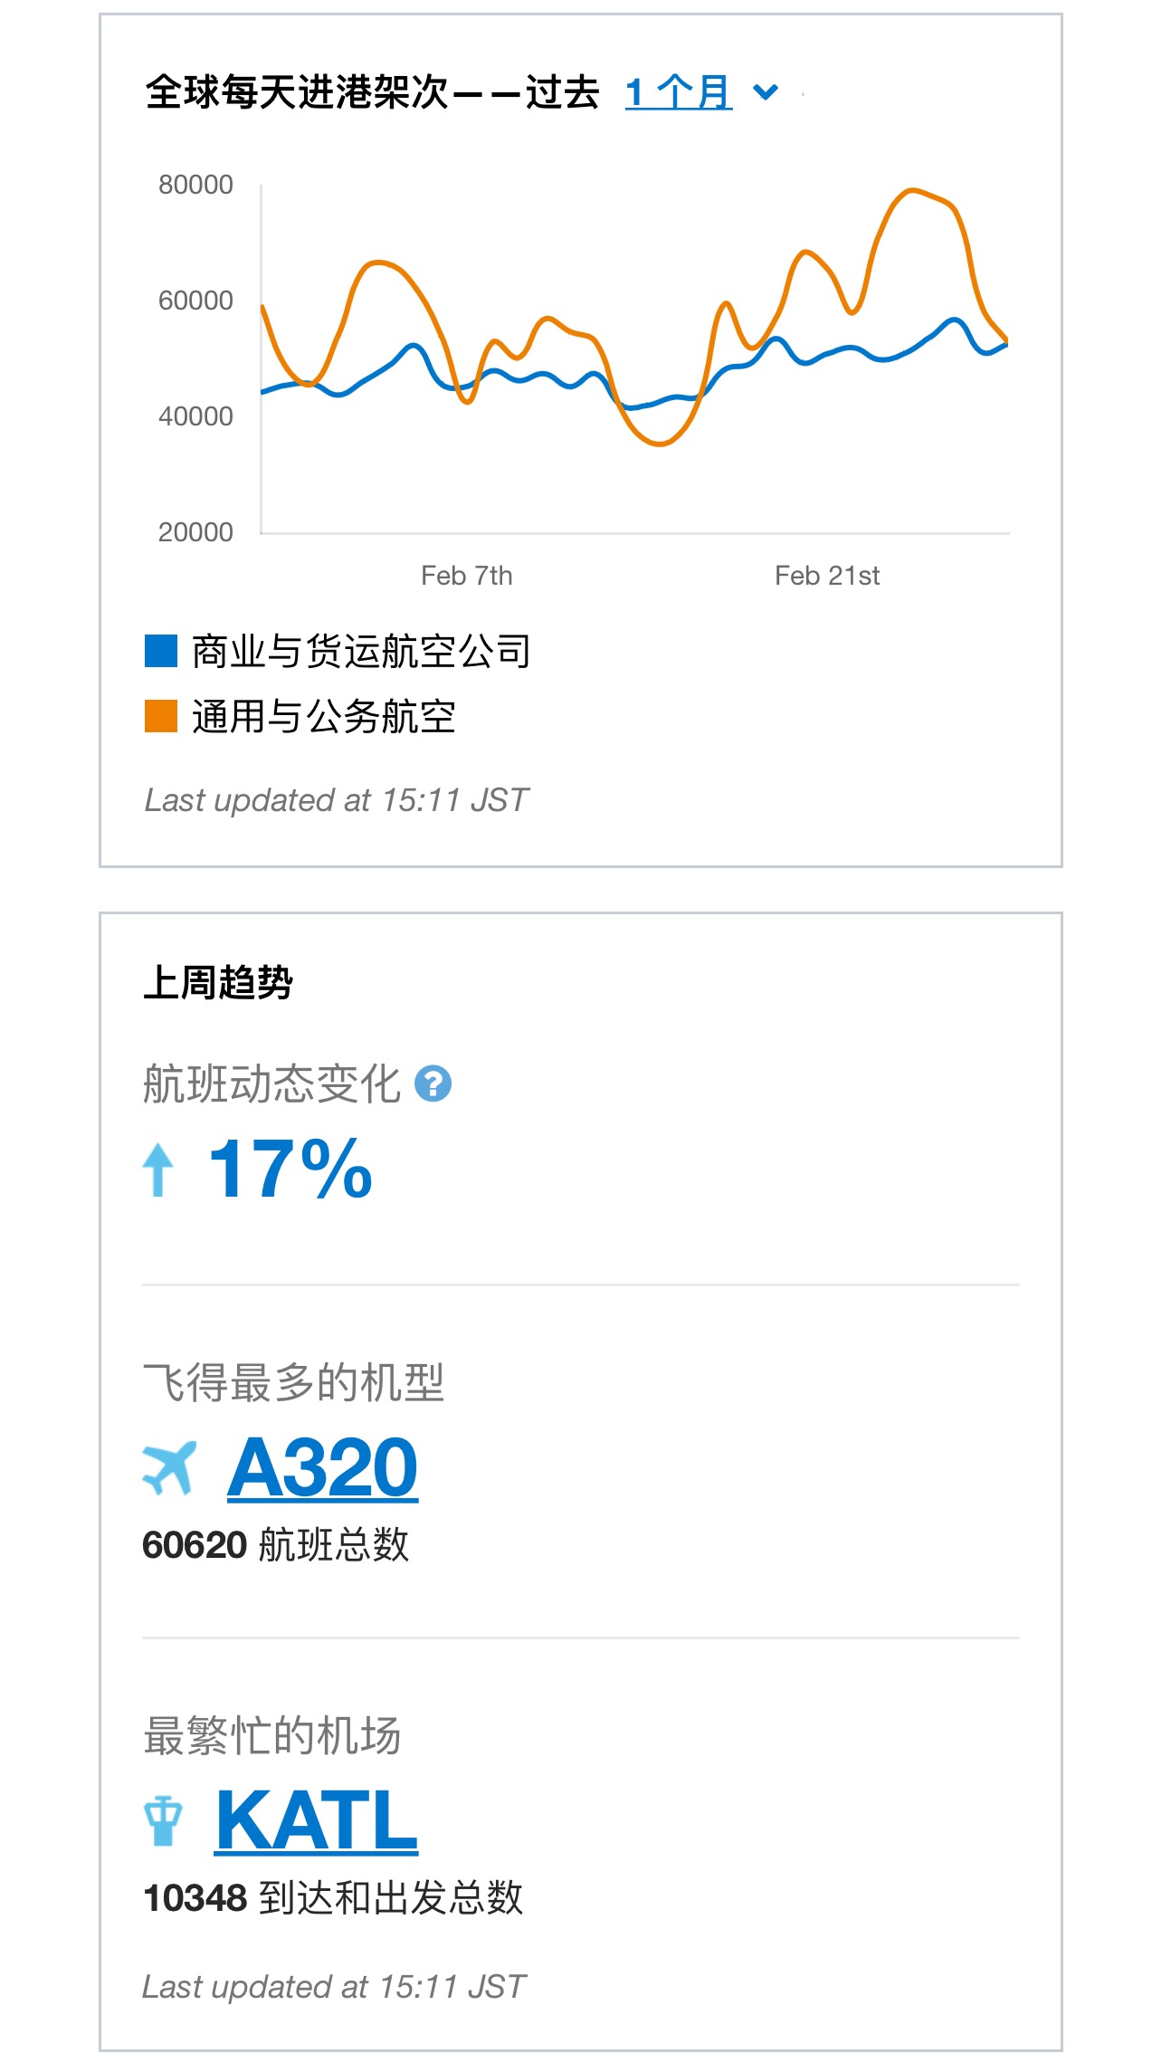1152x2053 pixels.
Task: Toggle the 商业与货运航空公司 legend label
Action: click(361, 651)
